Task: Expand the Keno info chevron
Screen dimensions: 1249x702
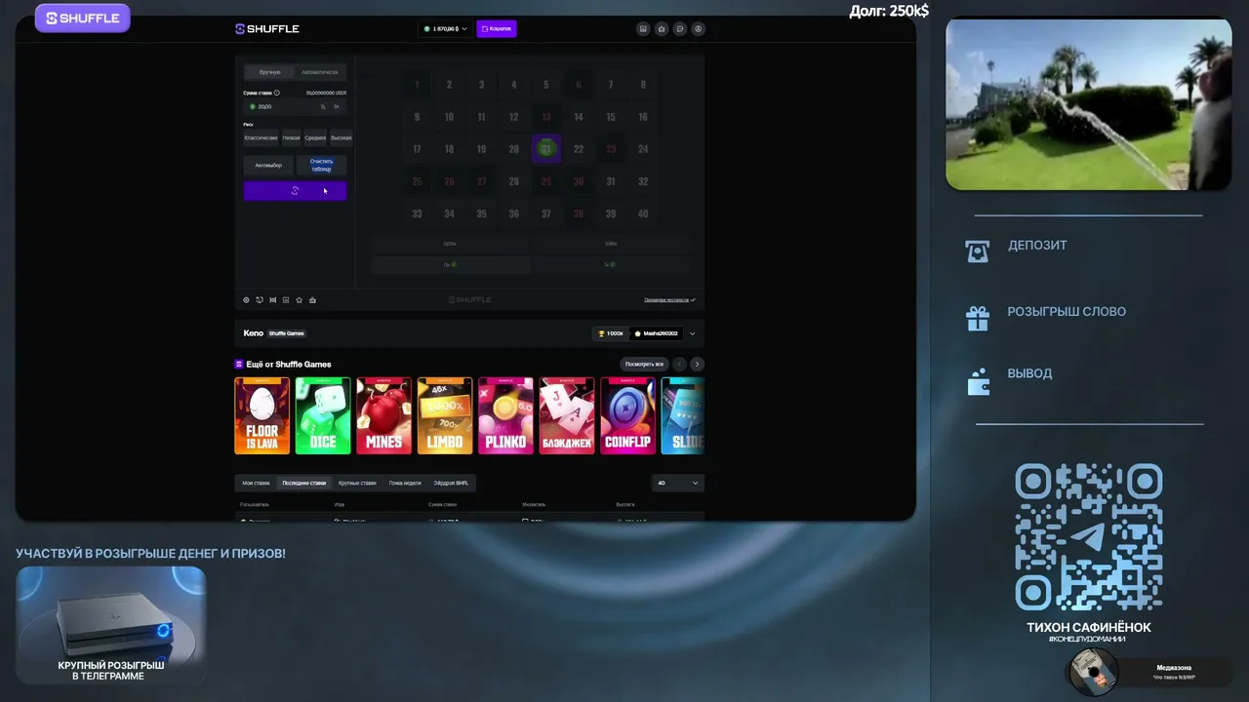Action: point(693,333)
